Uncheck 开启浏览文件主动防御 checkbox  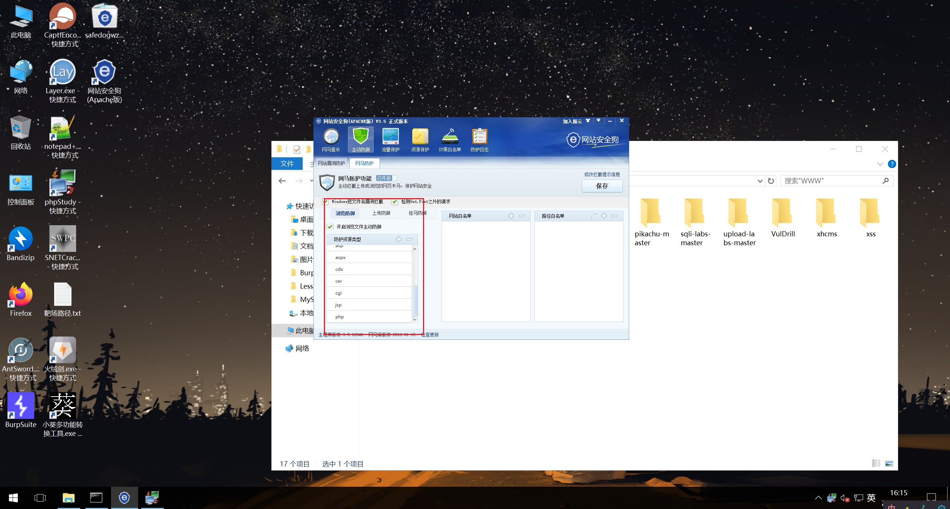point(330,227)
